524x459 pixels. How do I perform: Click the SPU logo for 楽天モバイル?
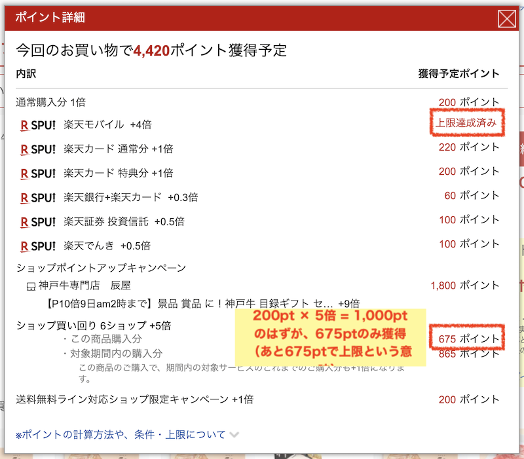click(x=38, y=125)
